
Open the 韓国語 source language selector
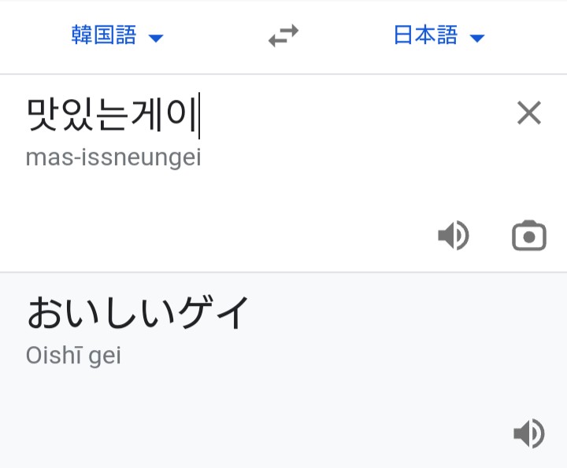click(x=104, y=36)
